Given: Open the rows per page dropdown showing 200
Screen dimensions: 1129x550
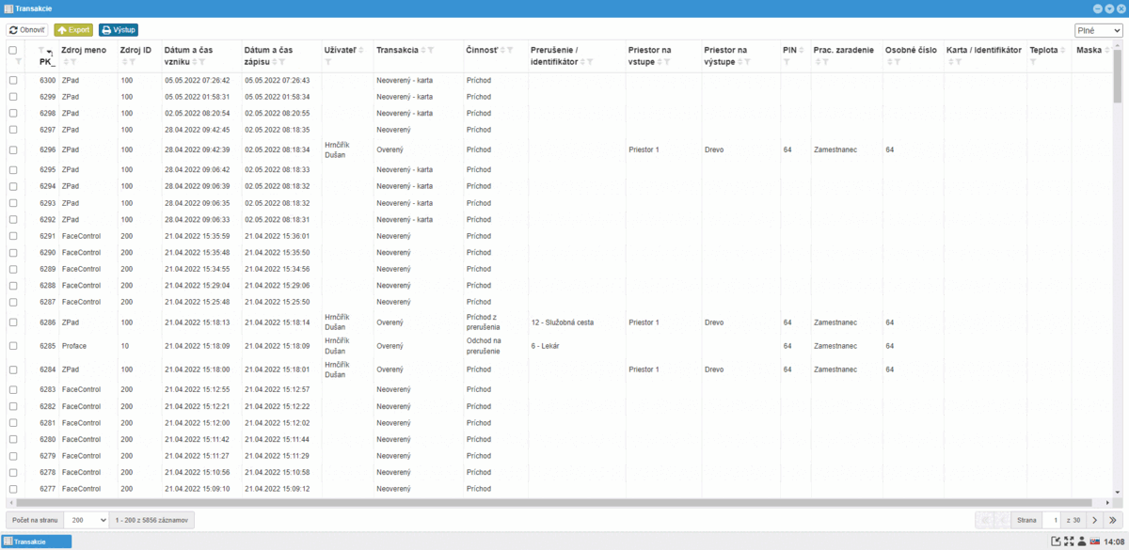Looking at the screenshot, I should [x=89, y=520].
